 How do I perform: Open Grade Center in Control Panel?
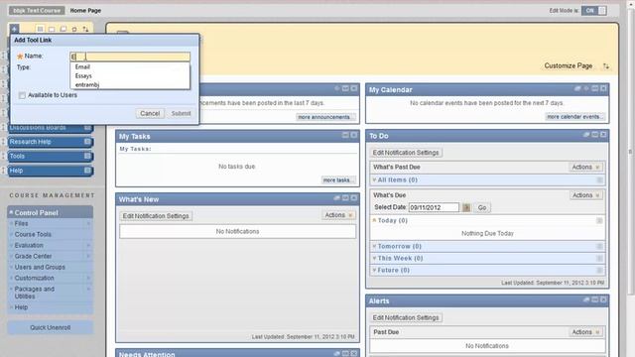(33, 256)
